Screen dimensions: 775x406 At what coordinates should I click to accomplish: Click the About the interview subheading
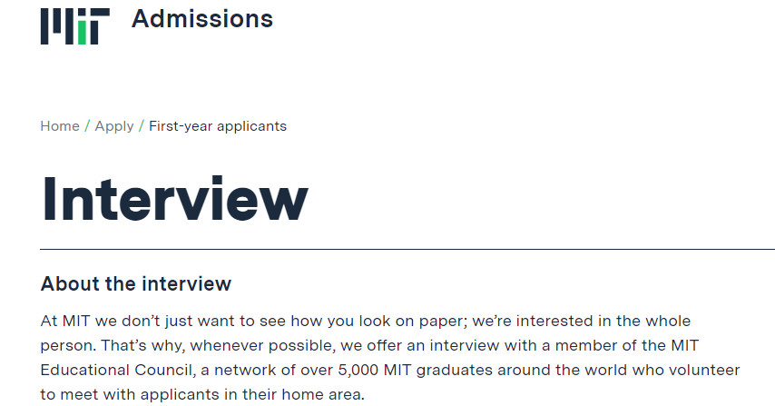(136, 284)
